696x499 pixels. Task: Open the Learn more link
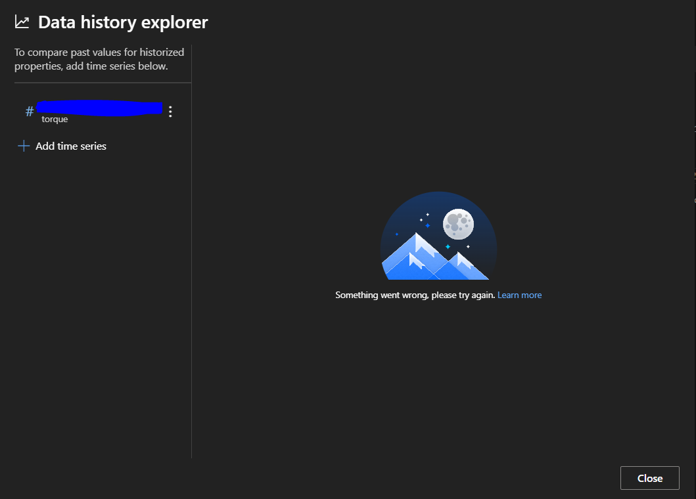[x=519, y=295]
